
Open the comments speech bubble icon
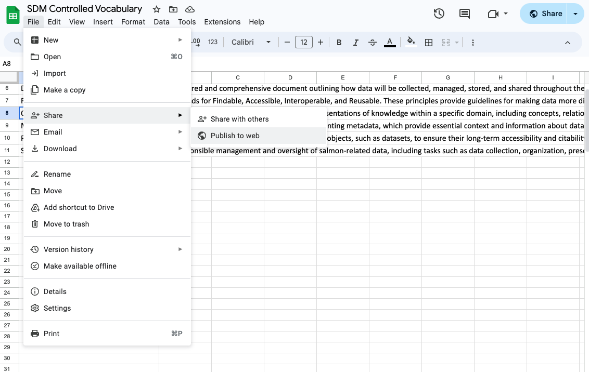465,14
